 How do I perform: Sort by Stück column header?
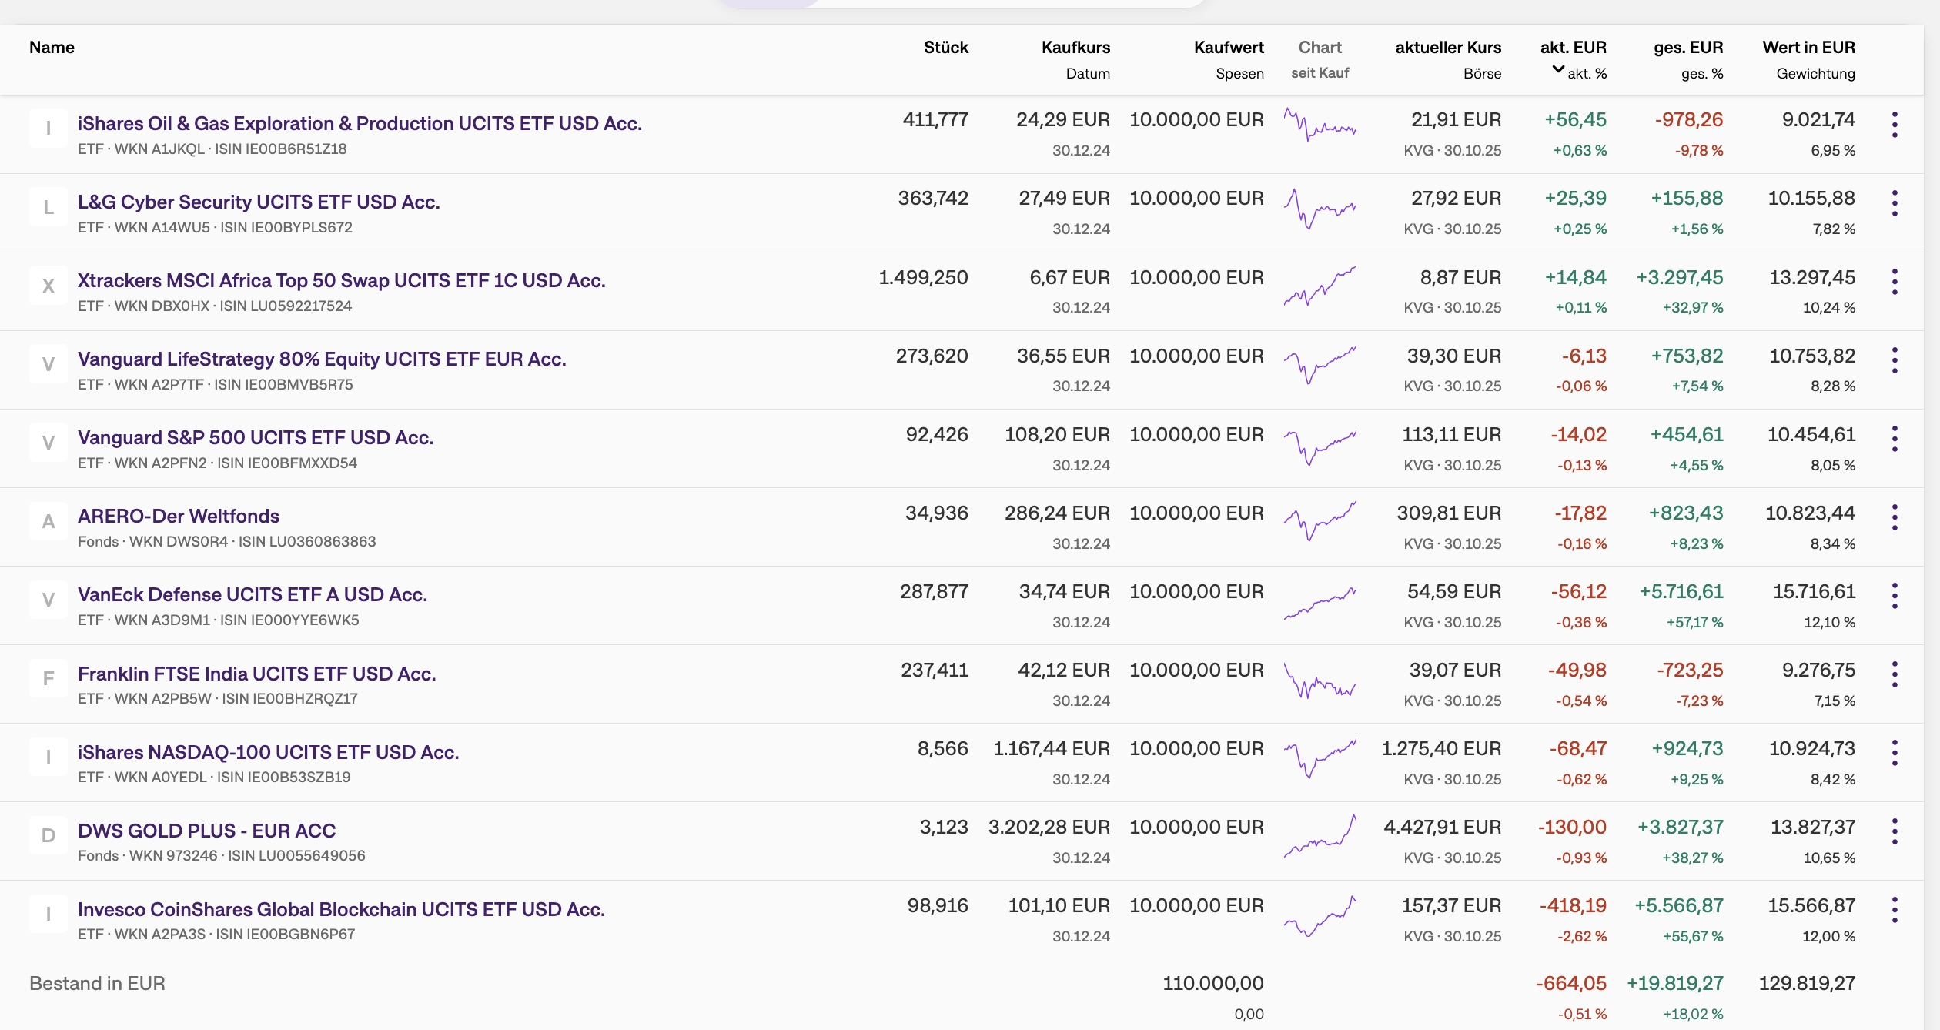[x=945, y=48]
